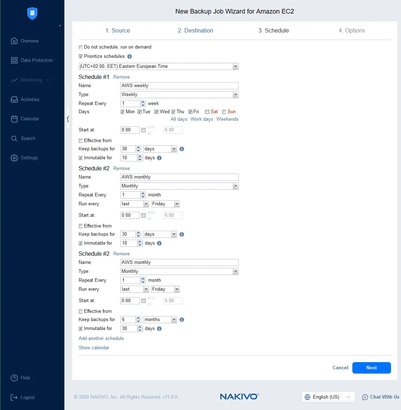Open first Monthly type dropdown
This screenshot has width=401, height=410.
click(x=179, y=186)
